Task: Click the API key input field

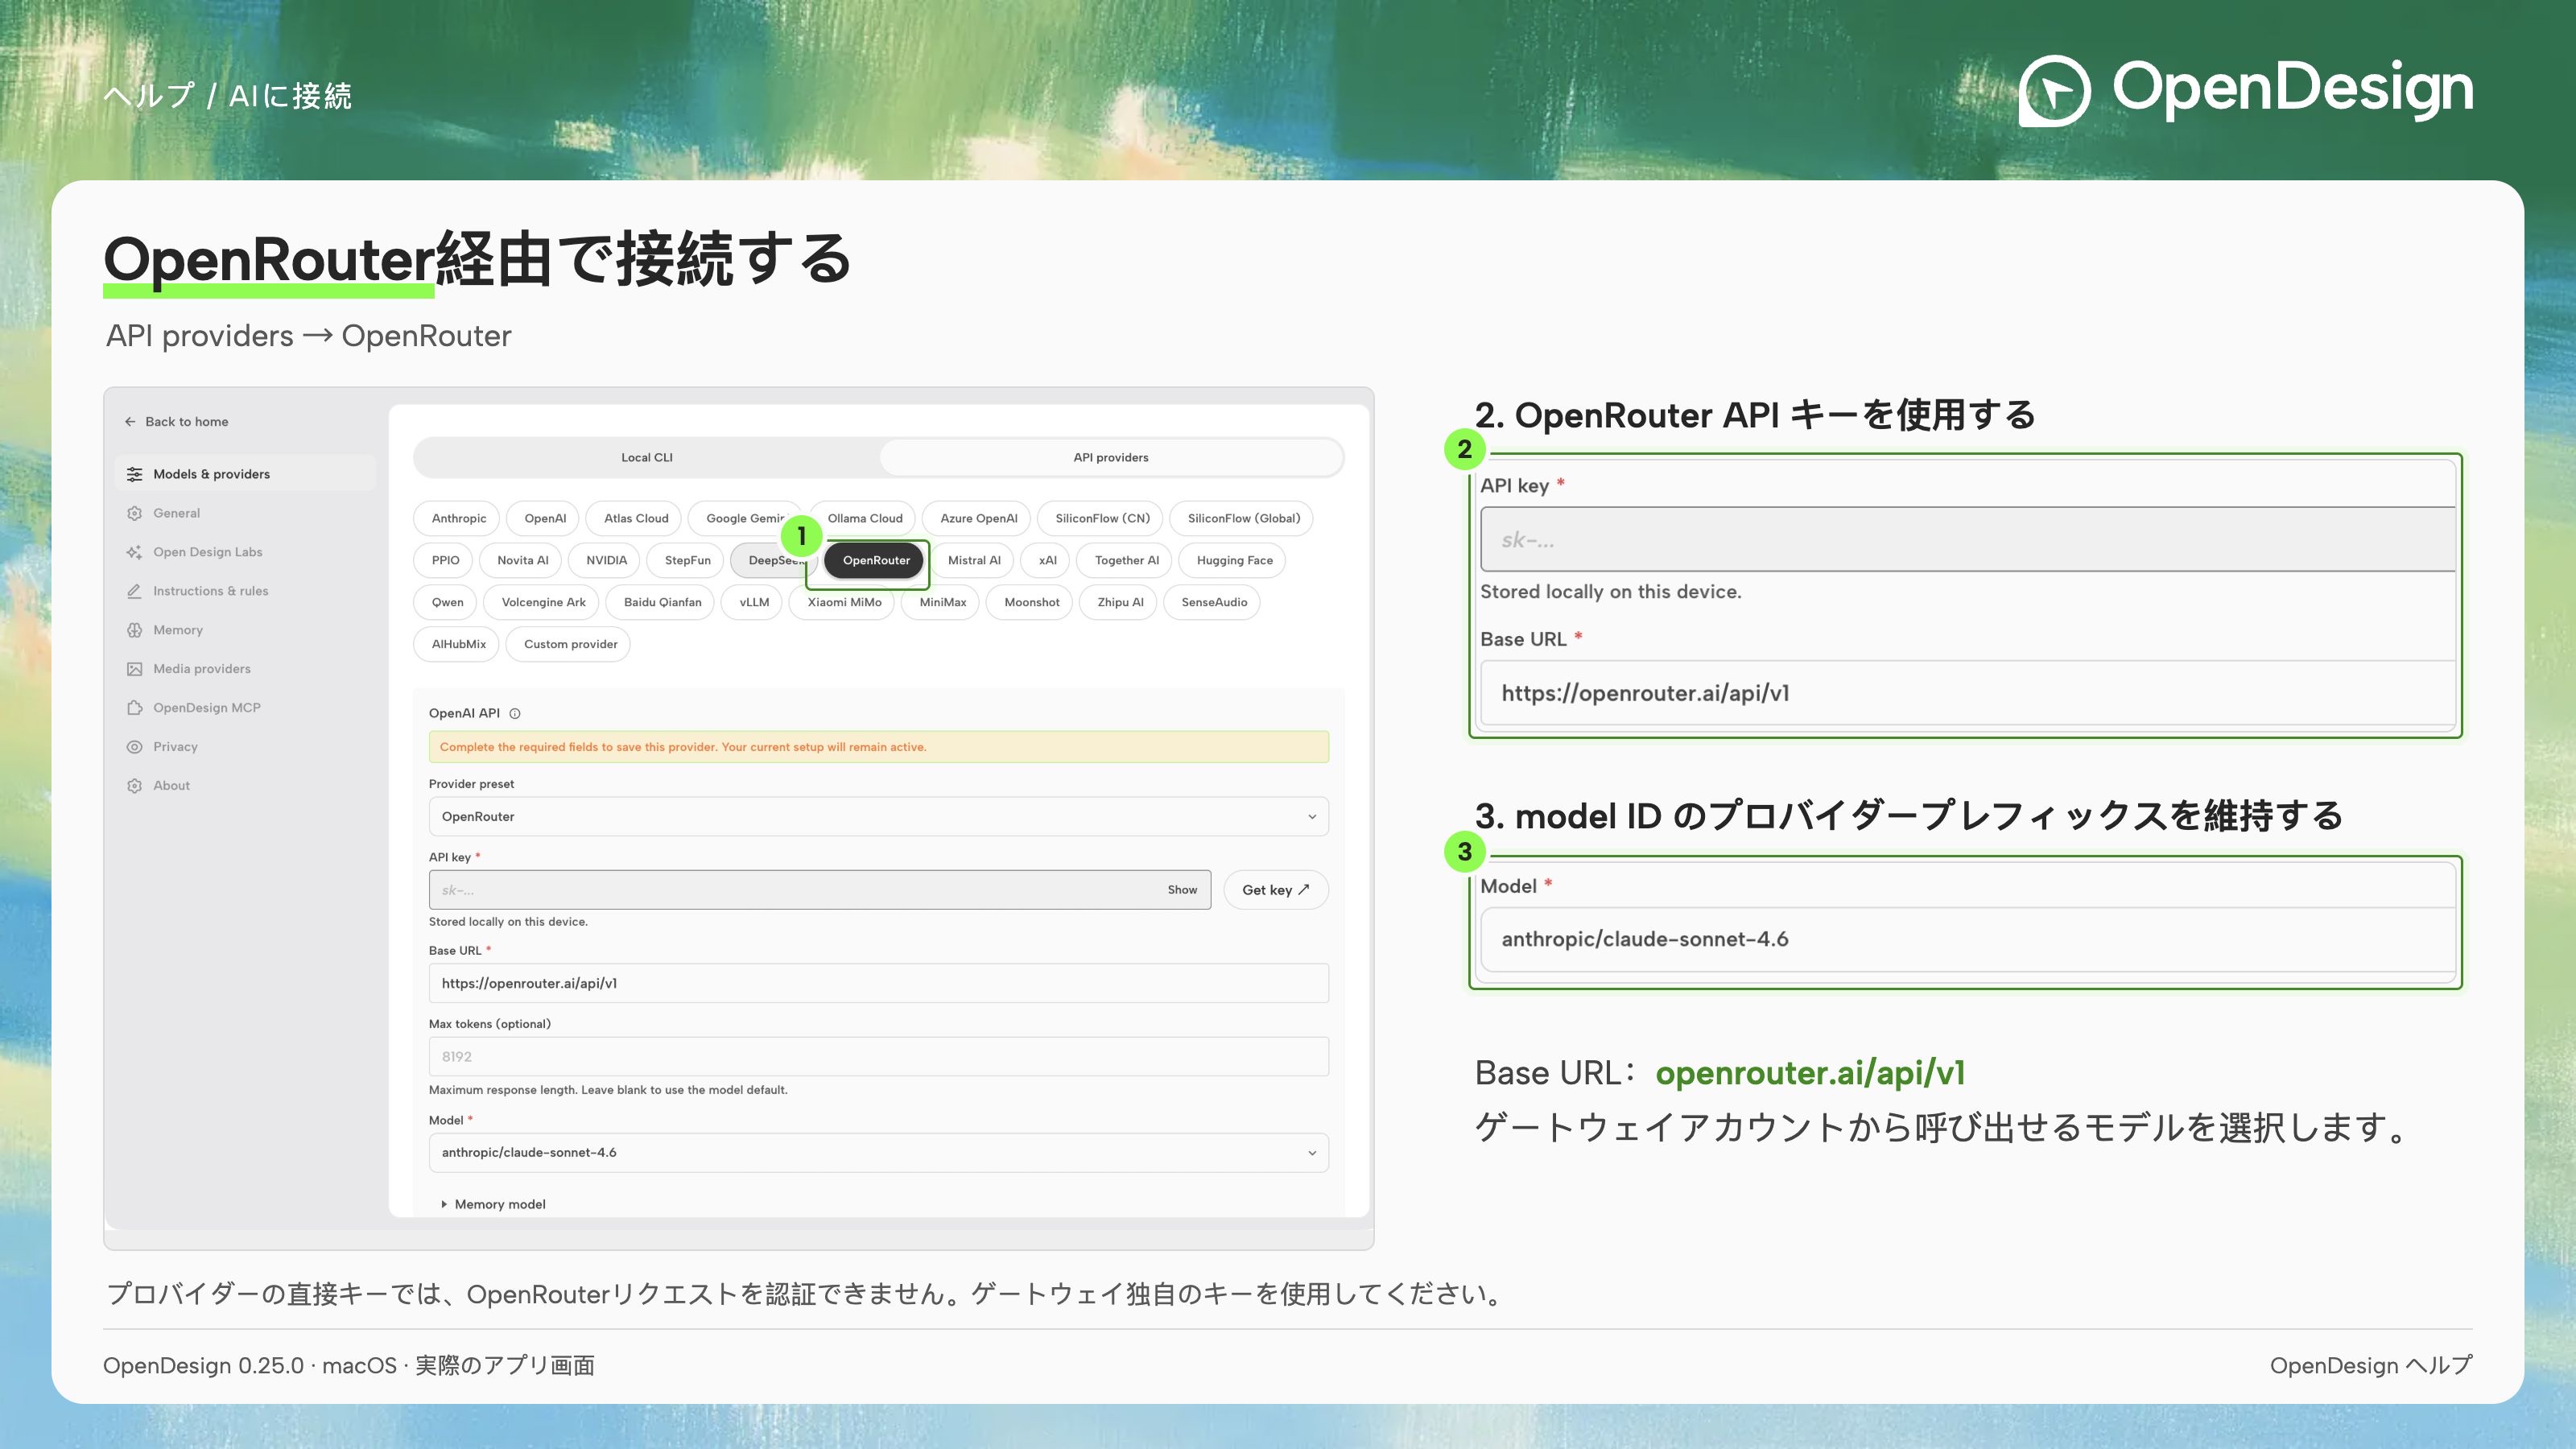Action: click(820, 890)
